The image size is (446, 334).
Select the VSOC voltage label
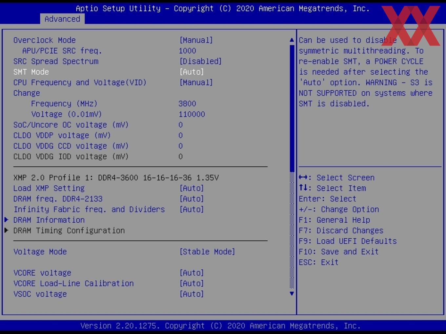tap(40, 294)
